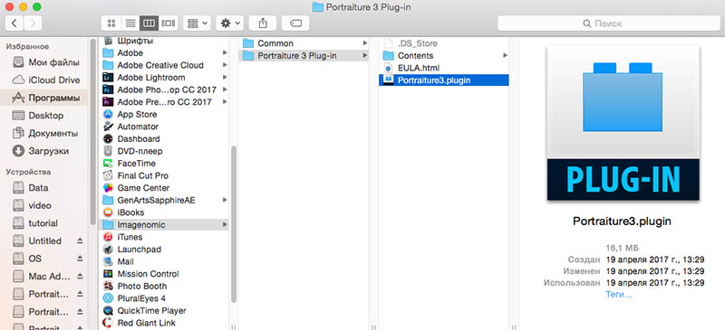
Task: Click the iBooks icon
Action: [x=108, y=212]
